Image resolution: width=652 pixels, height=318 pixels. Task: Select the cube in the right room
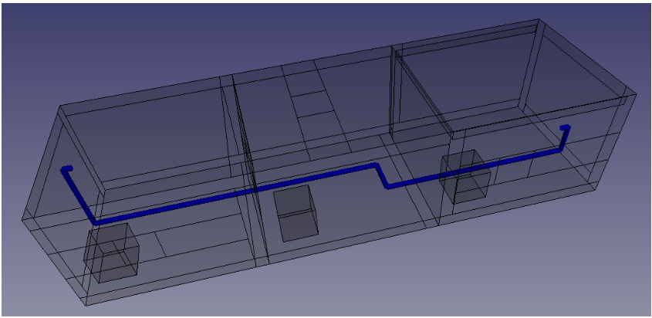(465, 176)
